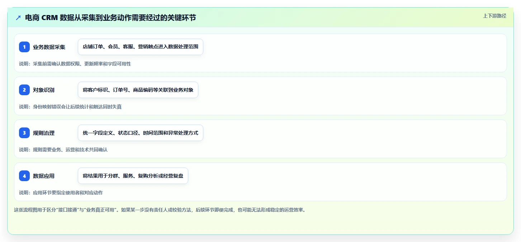The image size is (521, 242).
Task: Click the step 4 number badge
Action: click(x=24, y=176)
